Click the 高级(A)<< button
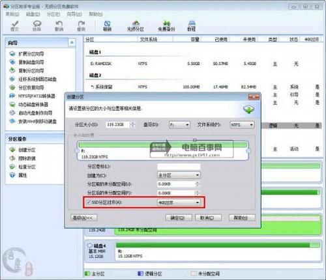This screenshot has height=280, width=326. 83,217
